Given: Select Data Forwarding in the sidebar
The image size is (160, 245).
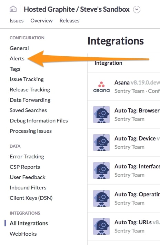Looking at the screenshot, I should (30, 100).
